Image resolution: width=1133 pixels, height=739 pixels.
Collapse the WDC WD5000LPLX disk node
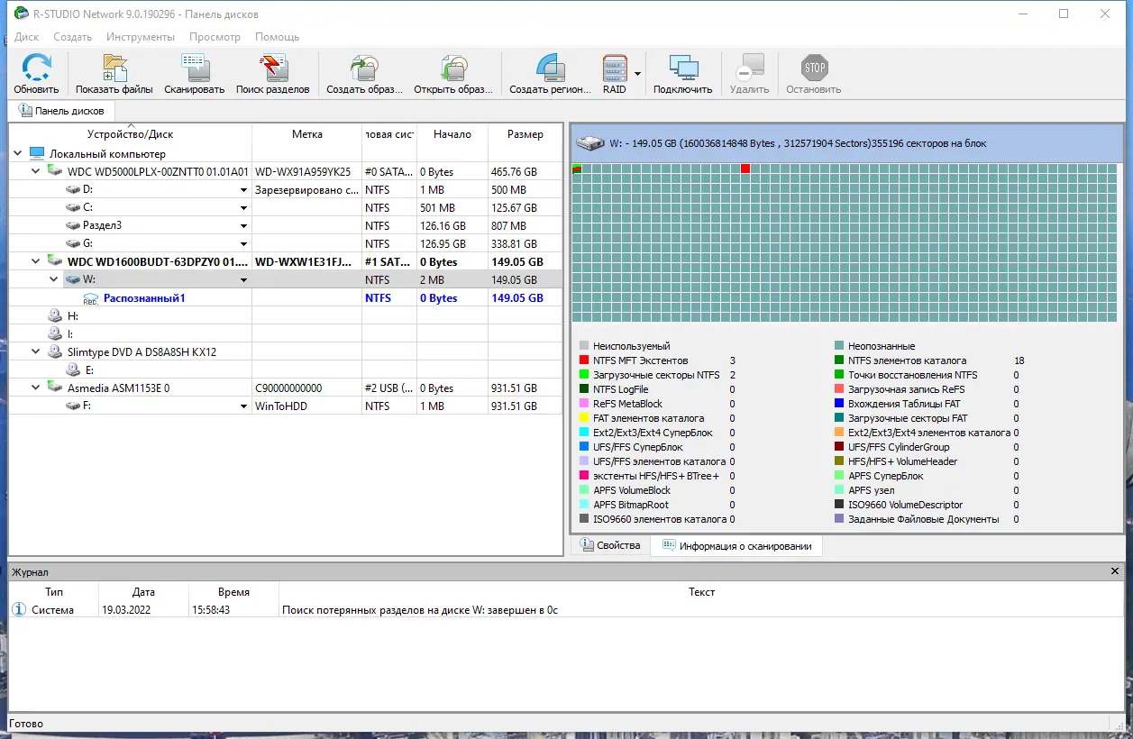click(x=36, y=171)
